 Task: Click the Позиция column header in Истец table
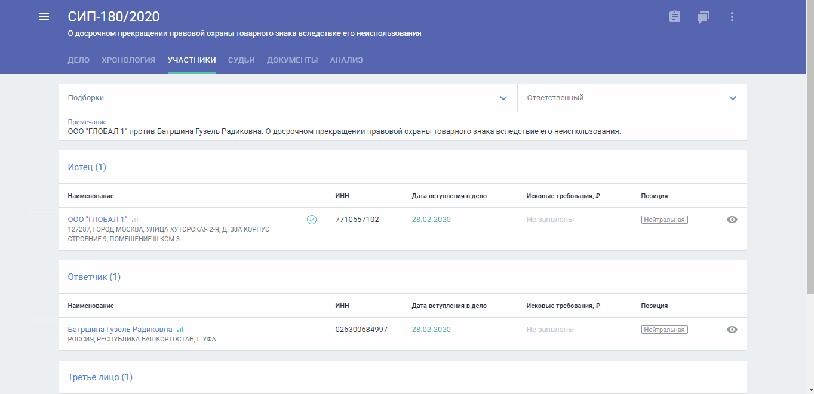pyautogui.click(x=655, y=196)
